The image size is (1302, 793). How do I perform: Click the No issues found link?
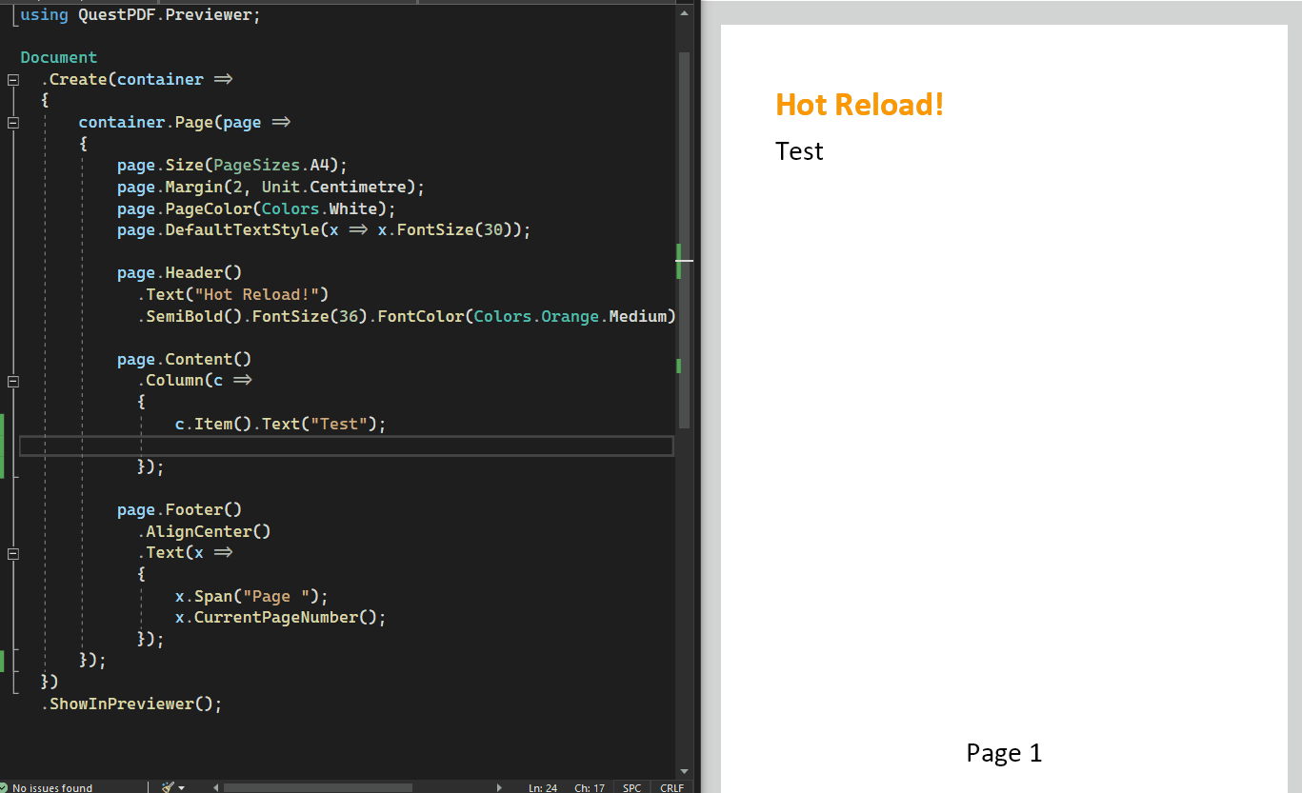52,787
